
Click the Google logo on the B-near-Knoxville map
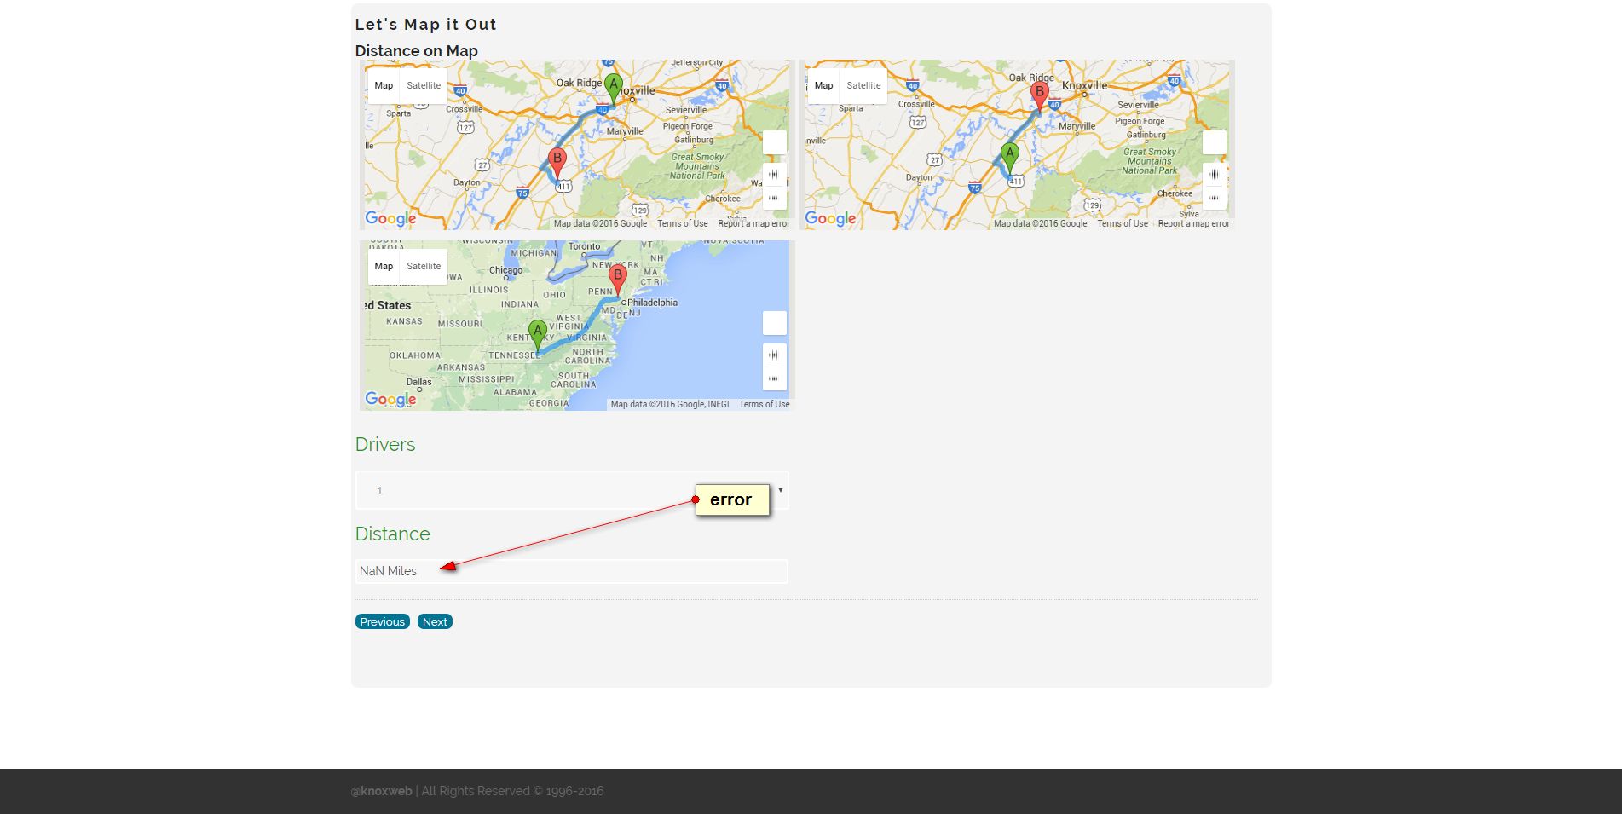pos(830,219)
